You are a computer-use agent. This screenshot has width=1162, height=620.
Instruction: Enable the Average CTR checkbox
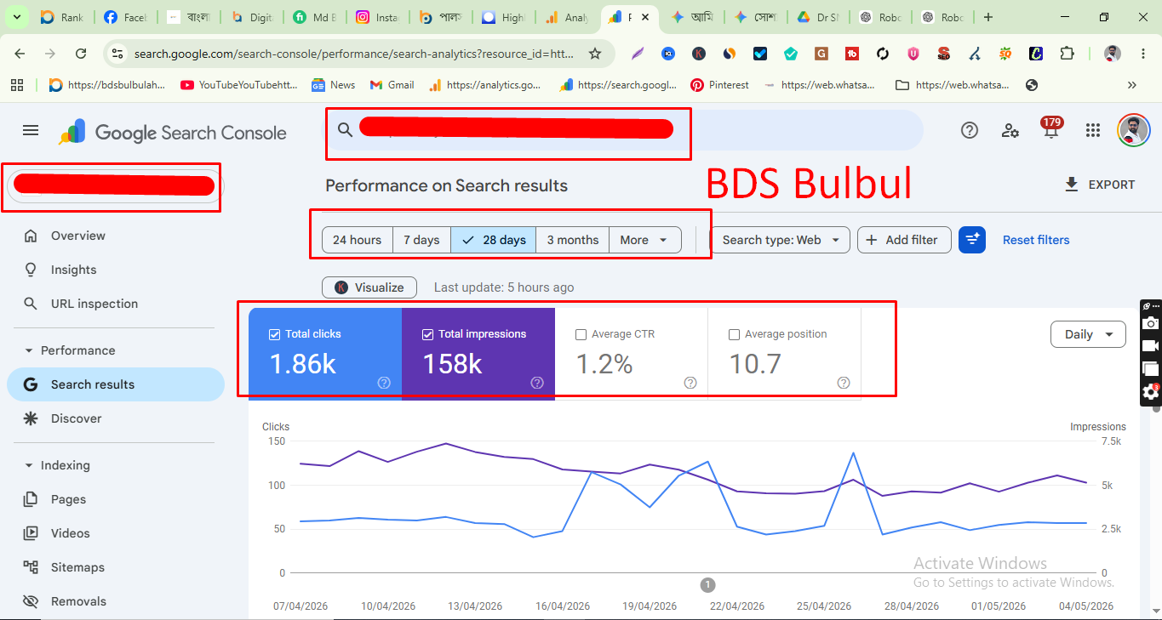pos(581,334)
